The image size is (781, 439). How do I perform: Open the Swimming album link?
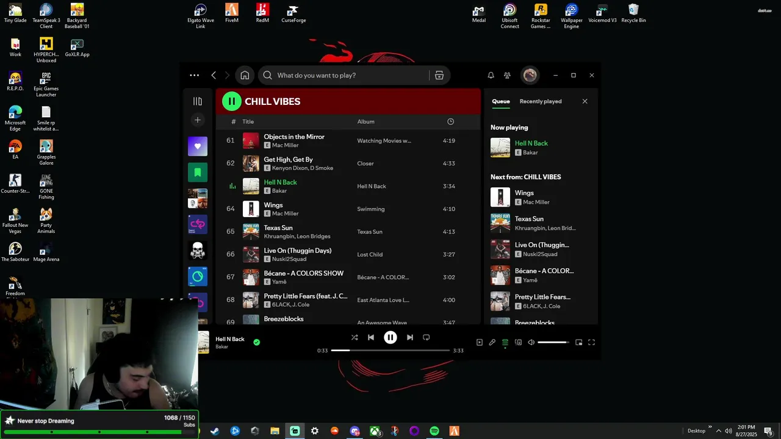(371, 209)
